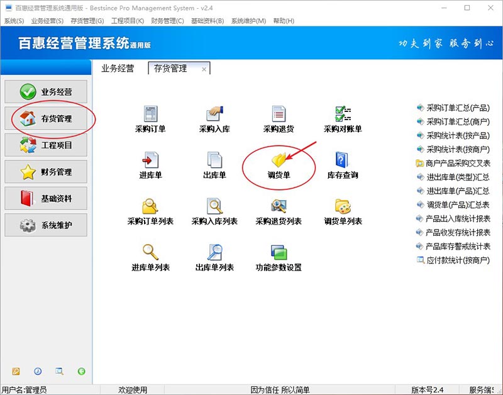Open the 采购退货 icon
Image resolution: width=503 pixels, height=395 pixels.
(279, 114)
